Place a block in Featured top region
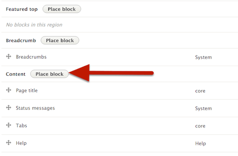The height and width of the screenshot is (156, 238). click(62, 9)
